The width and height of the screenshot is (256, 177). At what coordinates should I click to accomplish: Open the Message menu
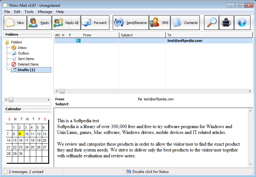tap(45, 12)
